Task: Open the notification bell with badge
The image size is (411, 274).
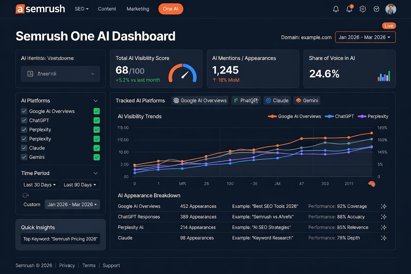Action: [x=349, y=9]
